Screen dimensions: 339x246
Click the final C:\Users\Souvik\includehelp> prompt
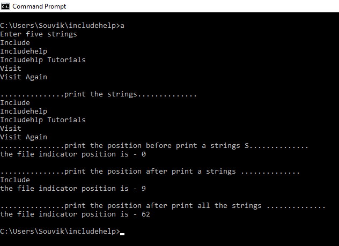pos(60,232)
